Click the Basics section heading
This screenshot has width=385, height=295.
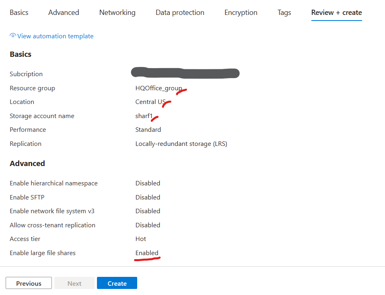click(21, 54)
